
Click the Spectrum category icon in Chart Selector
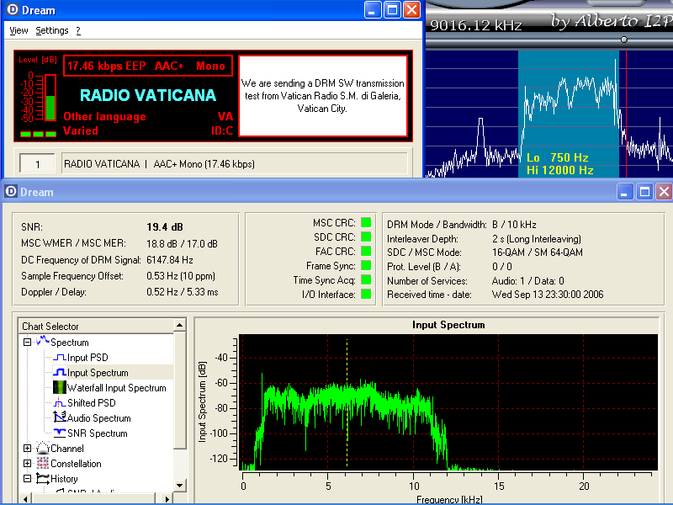tap(43, 342)
